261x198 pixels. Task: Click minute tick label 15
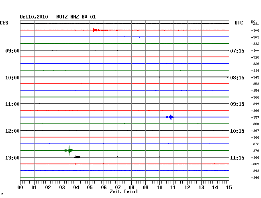(229, 188)
